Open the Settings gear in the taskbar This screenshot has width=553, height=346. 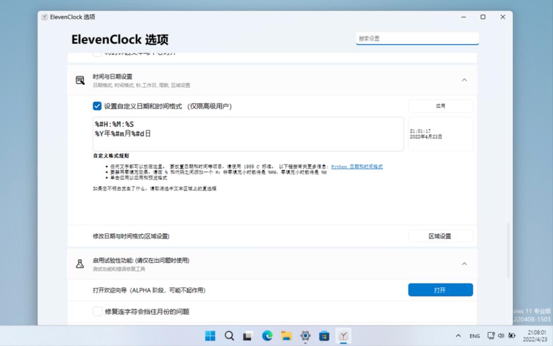(x=305, y=336)
